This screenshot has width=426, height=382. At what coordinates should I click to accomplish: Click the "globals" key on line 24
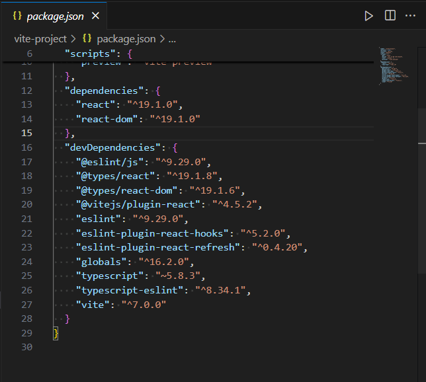[x=101, y=262]
